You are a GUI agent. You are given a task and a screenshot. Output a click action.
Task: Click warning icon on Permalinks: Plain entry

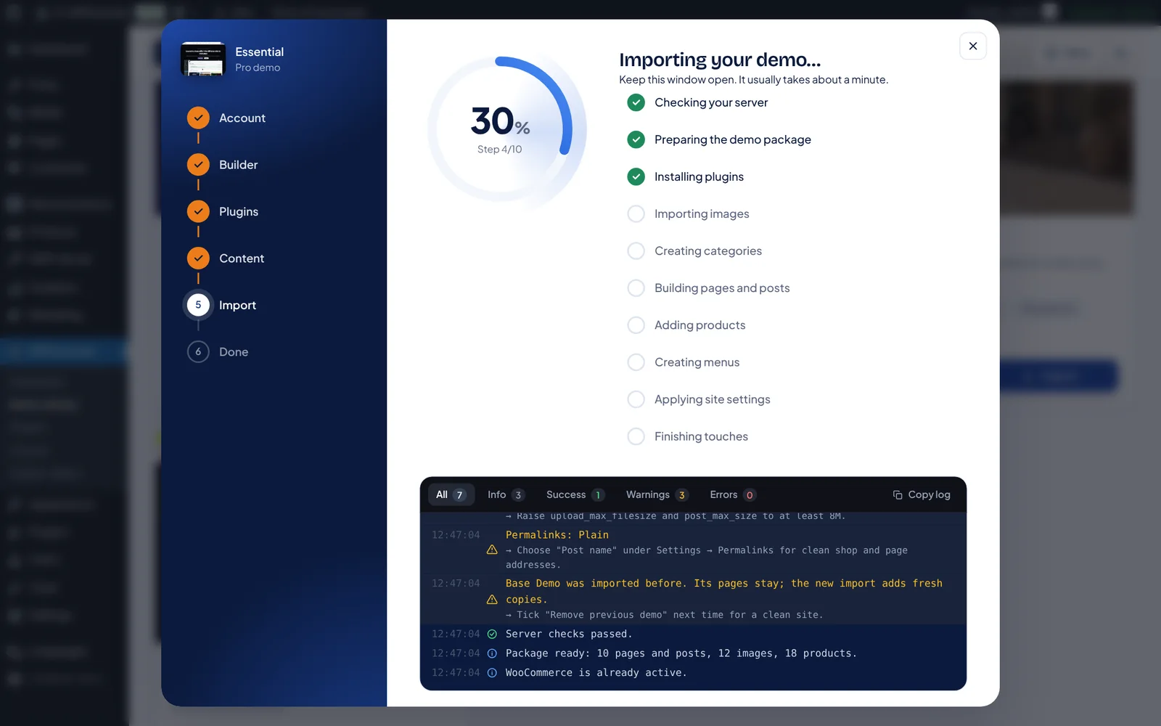492,550
